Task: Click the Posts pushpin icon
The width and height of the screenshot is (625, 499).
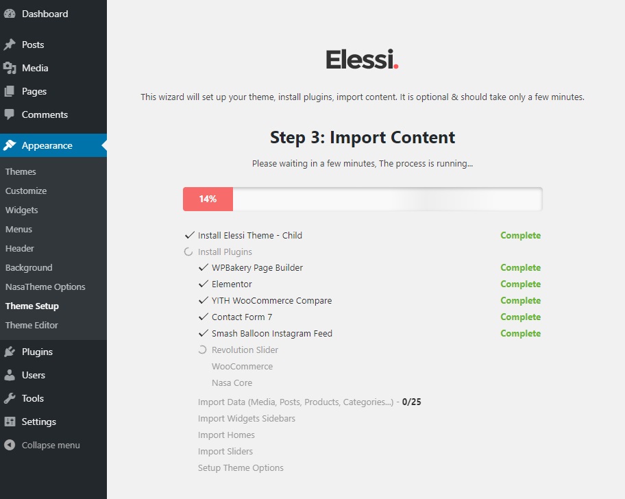Action: pyautogui.click(x=10, y=45)
